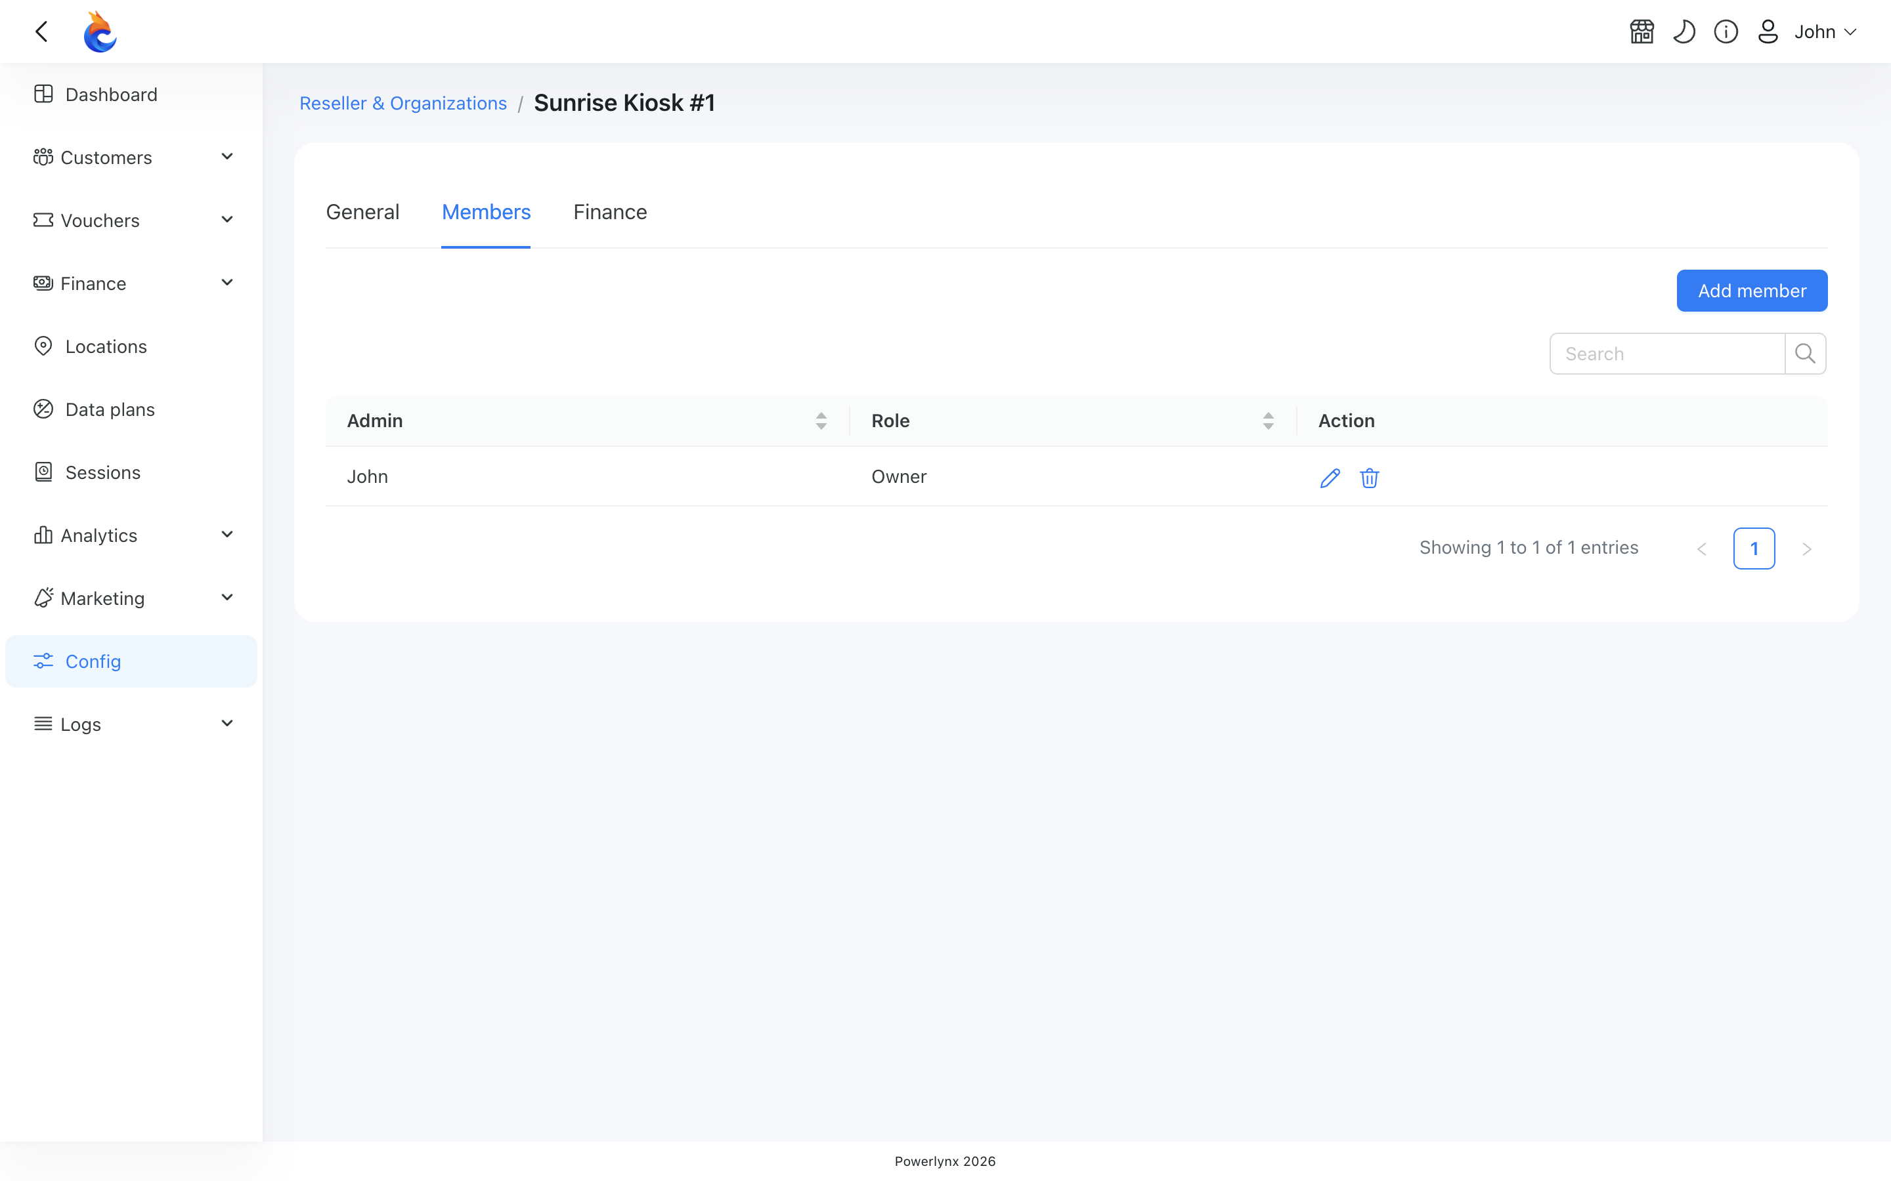Open the store marketplace icon
Screen dimensions: 1891x1181
tap(1641, 31)
